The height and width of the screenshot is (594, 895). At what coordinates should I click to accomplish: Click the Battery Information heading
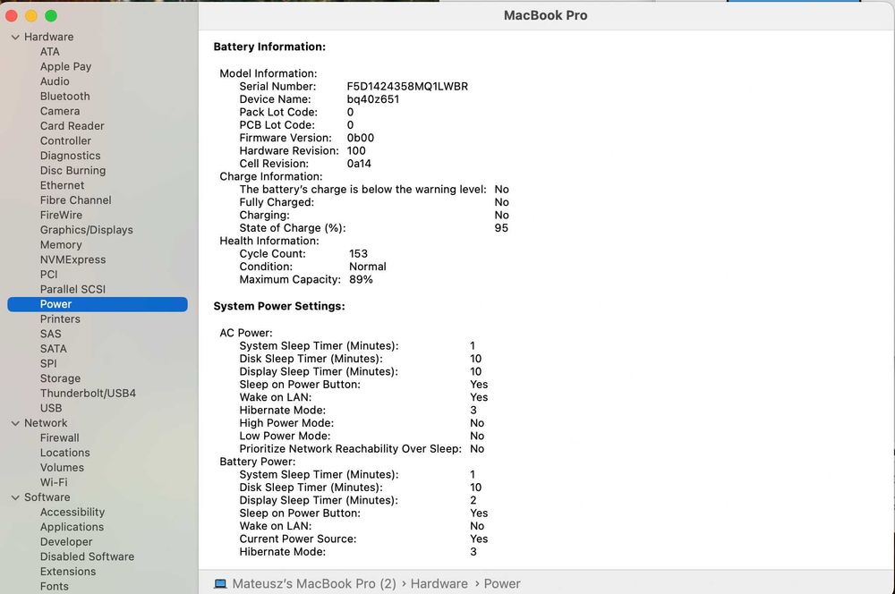click(x=269, y=47)
